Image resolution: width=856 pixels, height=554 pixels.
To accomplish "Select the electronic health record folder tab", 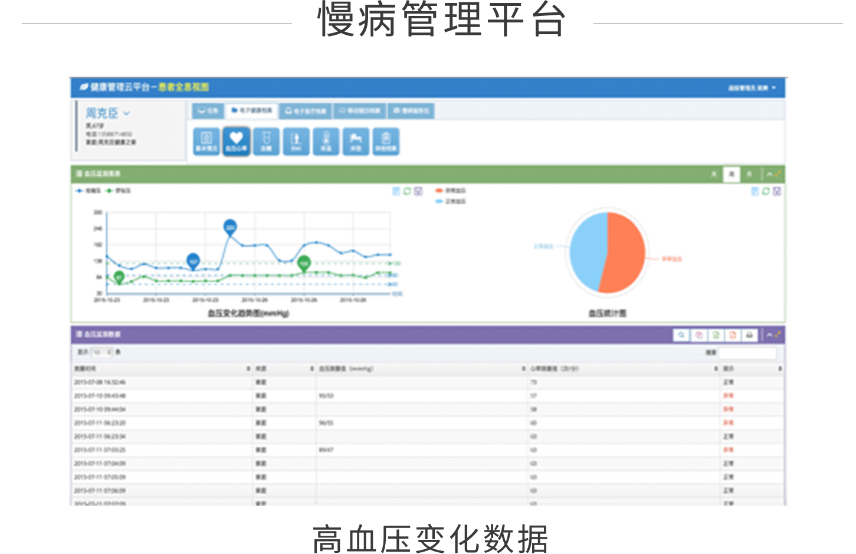I will pos(251,110).
